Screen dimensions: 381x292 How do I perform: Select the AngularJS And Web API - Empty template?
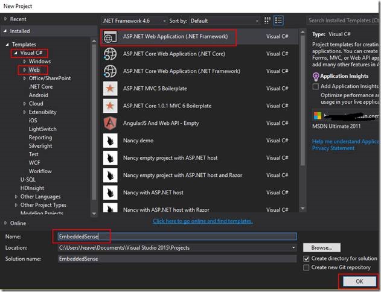pyautogui.click(x=199, y=123)
